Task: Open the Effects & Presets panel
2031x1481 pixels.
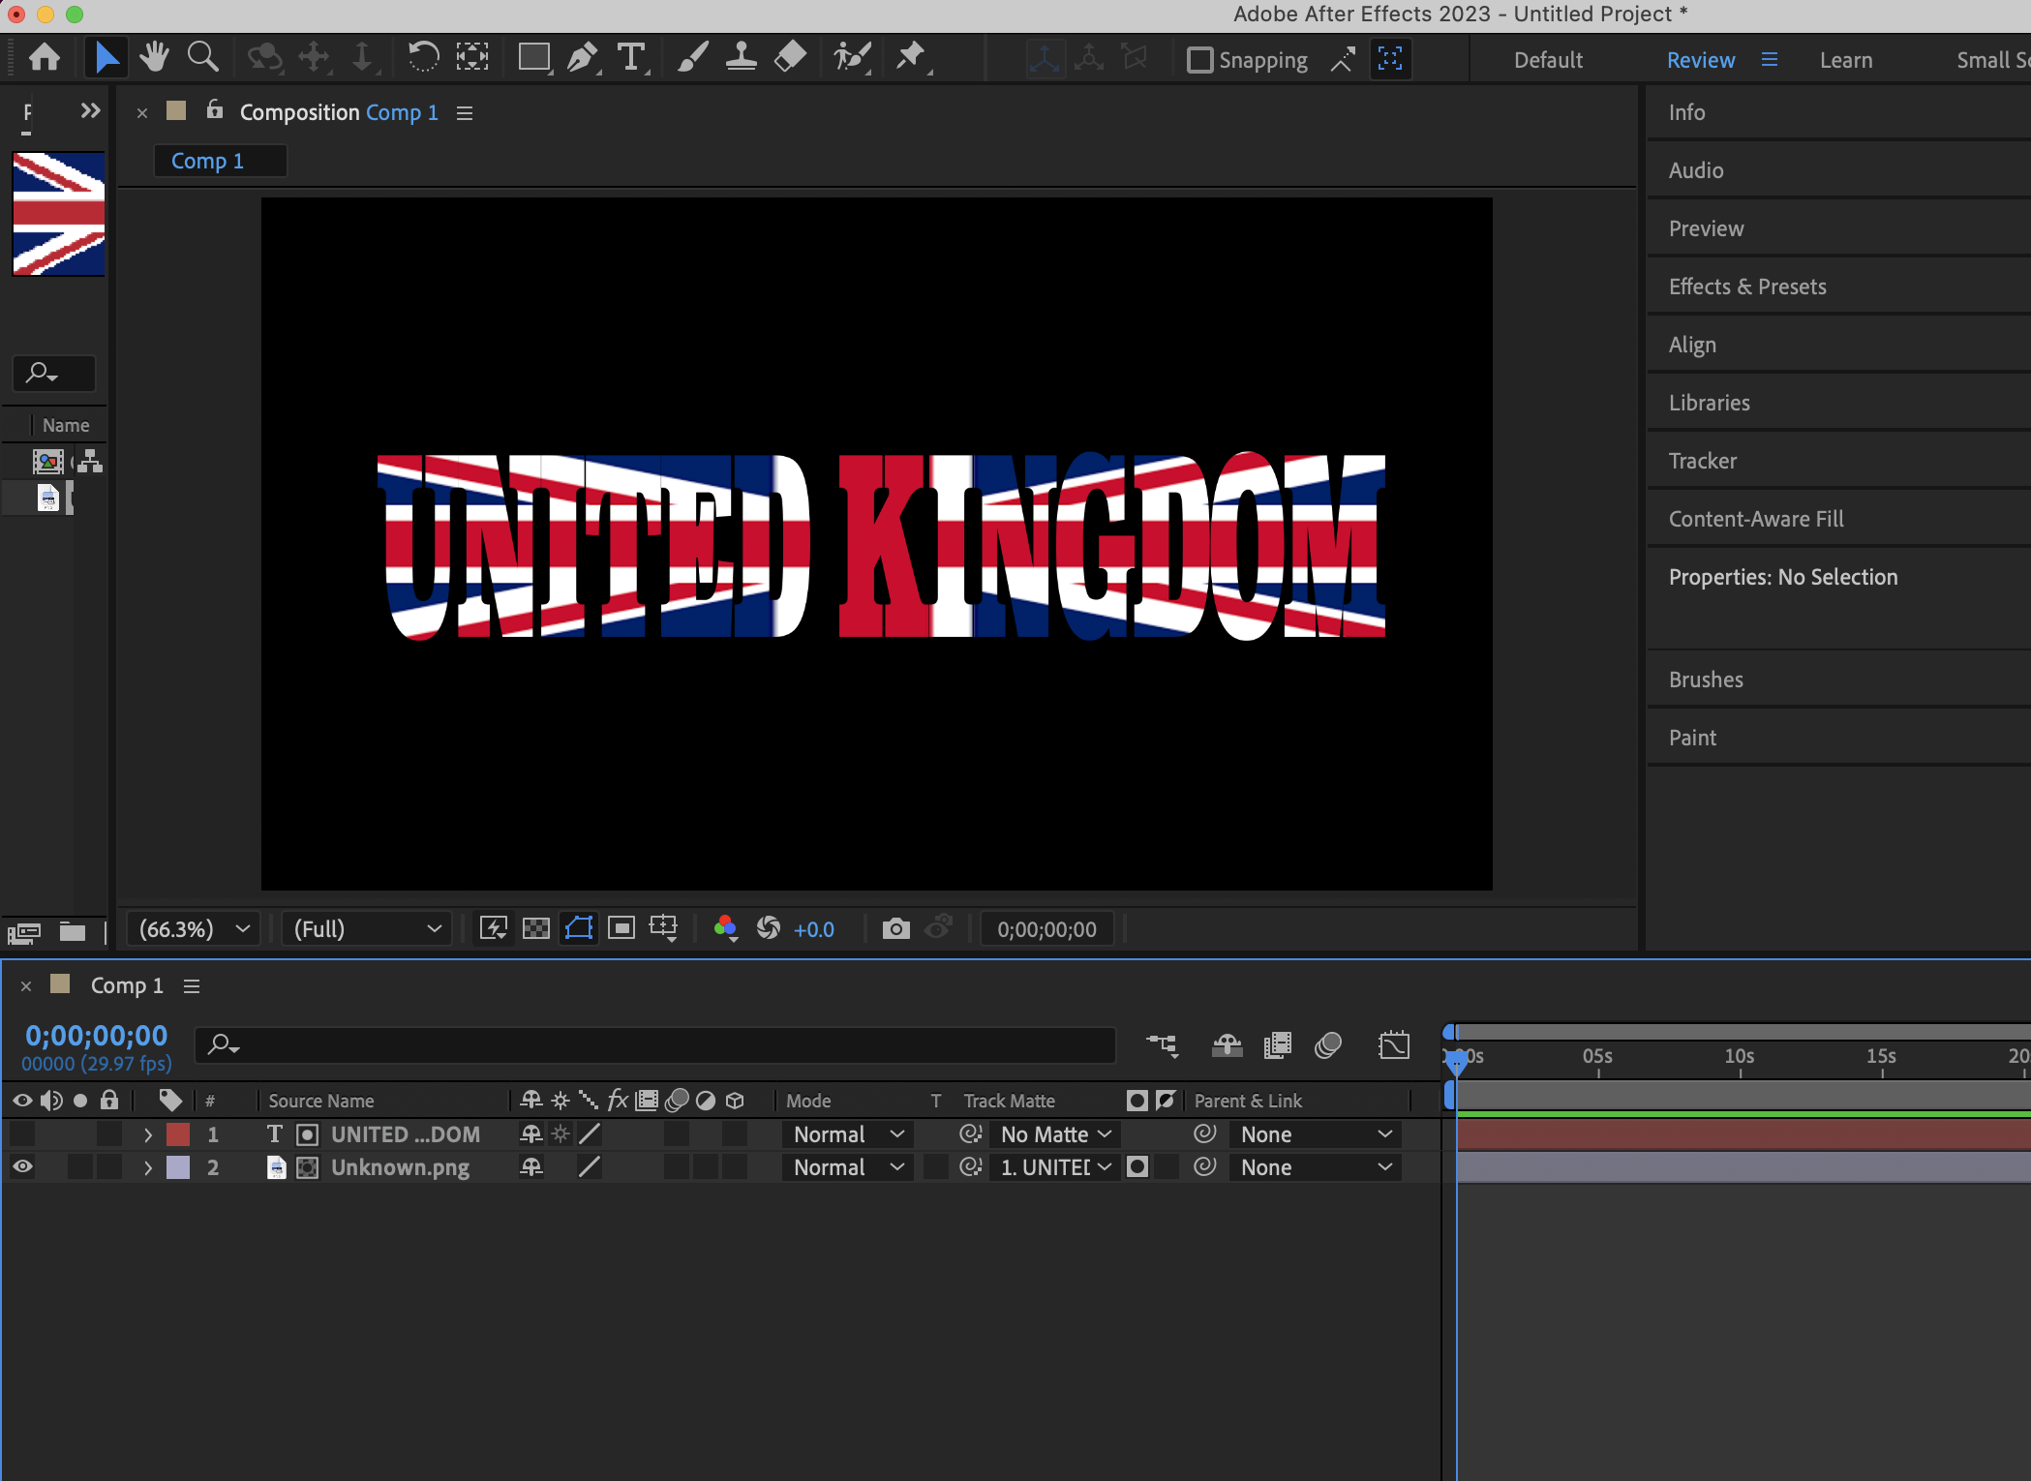Action: click(1746, 287)
